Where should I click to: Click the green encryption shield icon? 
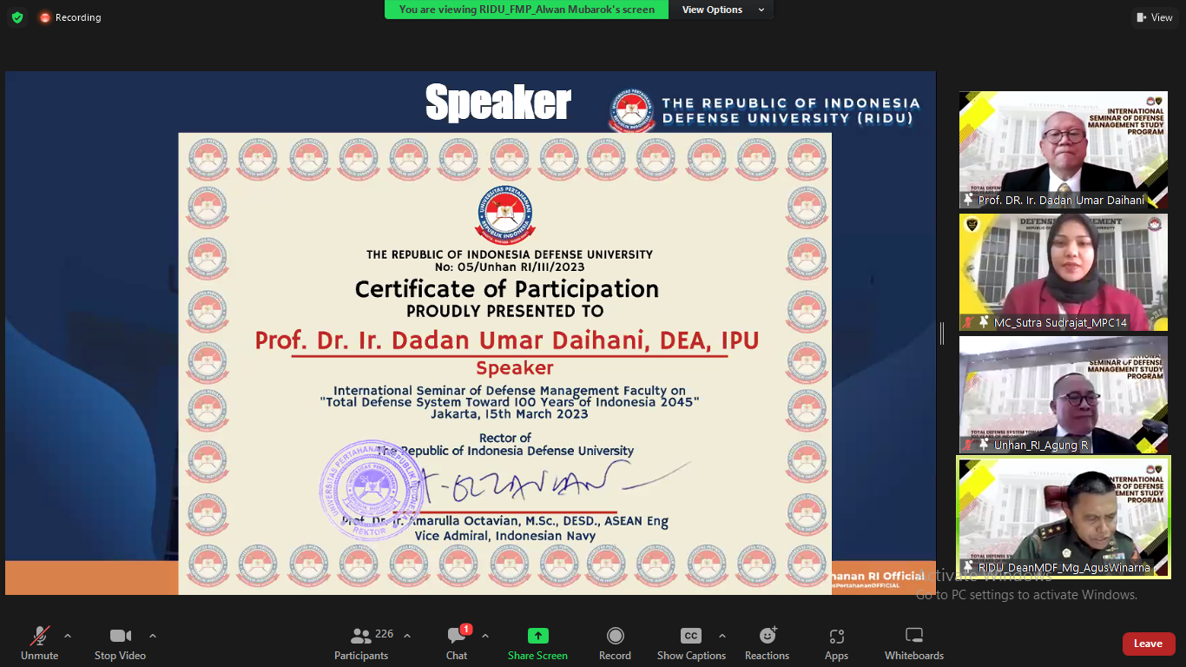[16, 17]
